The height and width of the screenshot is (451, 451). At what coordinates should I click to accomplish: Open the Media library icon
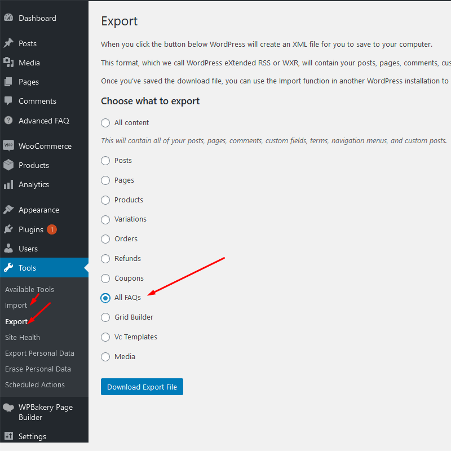(9, 63)
